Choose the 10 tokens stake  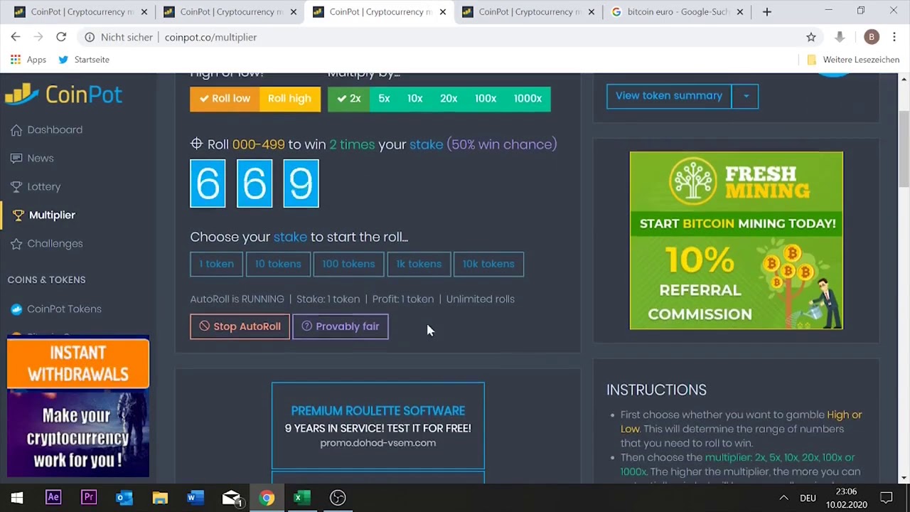(278, 264)
